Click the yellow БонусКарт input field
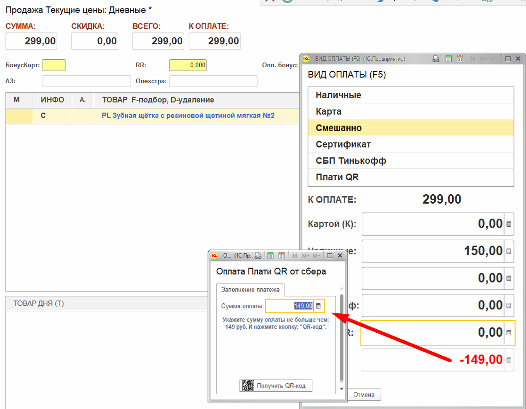The width and height of the screenshot is (526, 409). (54, 65)
